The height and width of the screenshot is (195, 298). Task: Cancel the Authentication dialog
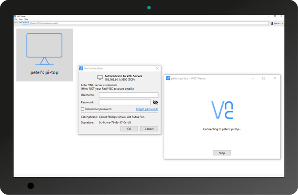coord(149,129)
